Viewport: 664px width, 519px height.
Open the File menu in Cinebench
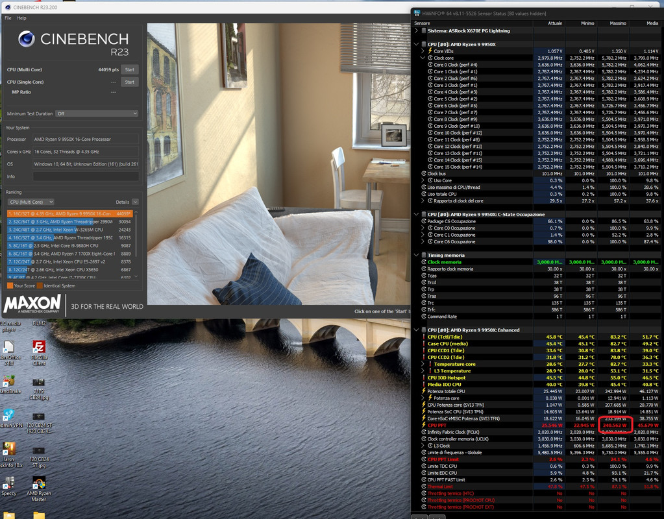point(8,18)
